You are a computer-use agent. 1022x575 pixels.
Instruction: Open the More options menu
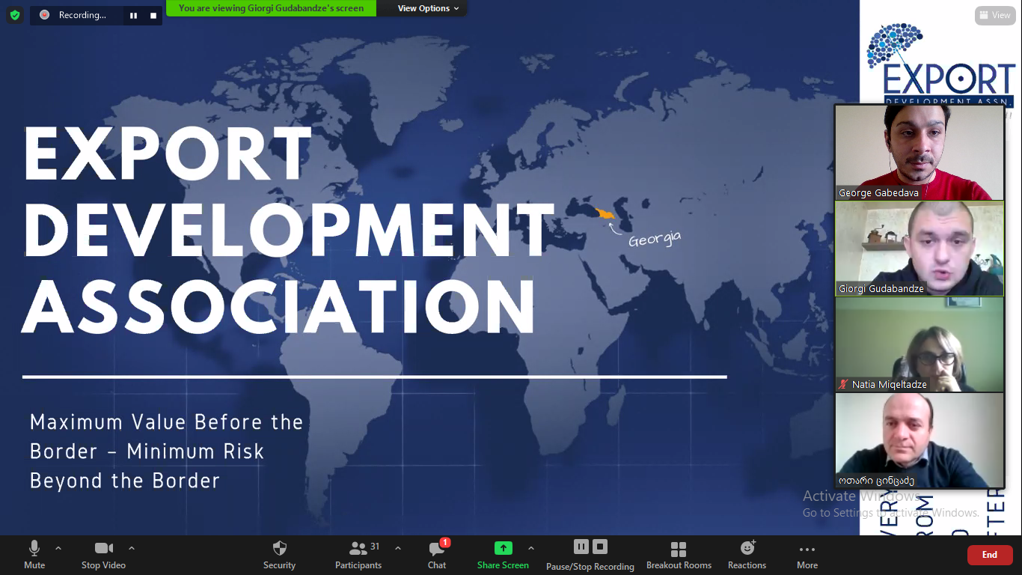point(807,555)
